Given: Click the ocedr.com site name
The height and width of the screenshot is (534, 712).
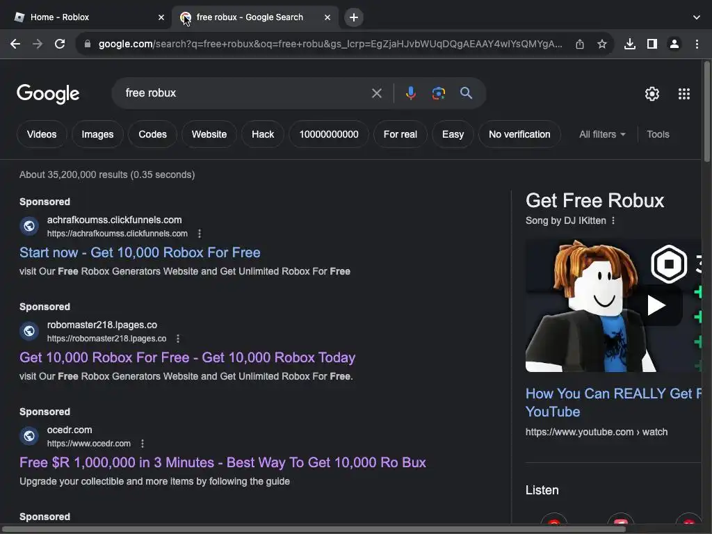Looking at the screenshot, I should point(70,430).
